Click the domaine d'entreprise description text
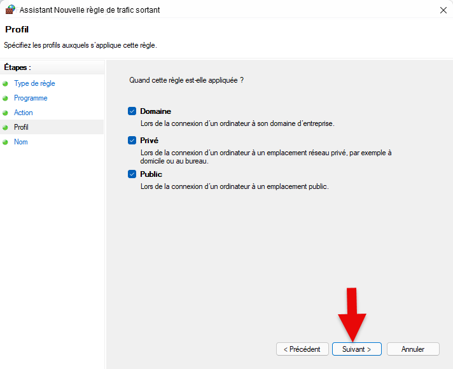The image size is (453, 369). click(x=237, y=123)
